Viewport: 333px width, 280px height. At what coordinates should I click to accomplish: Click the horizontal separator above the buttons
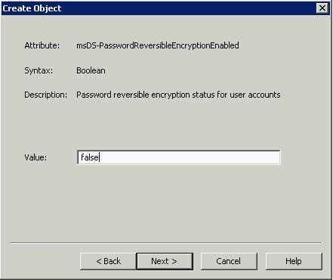165,243
